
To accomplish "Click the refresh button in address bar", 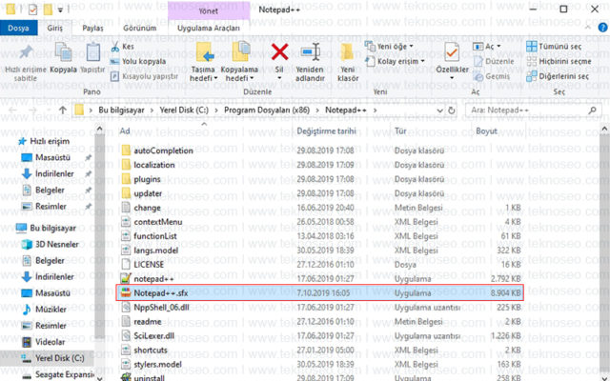I will point(452,110).
